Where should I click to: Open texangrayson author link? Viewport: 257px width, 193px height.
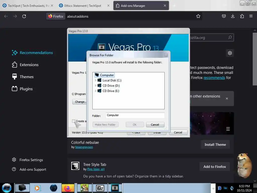click(84, 147)
